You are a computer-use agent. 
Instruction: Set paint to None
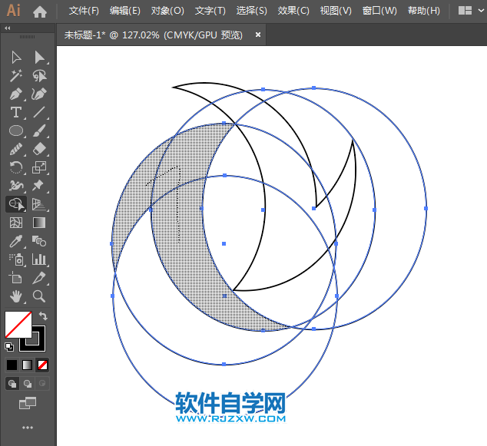42,365
